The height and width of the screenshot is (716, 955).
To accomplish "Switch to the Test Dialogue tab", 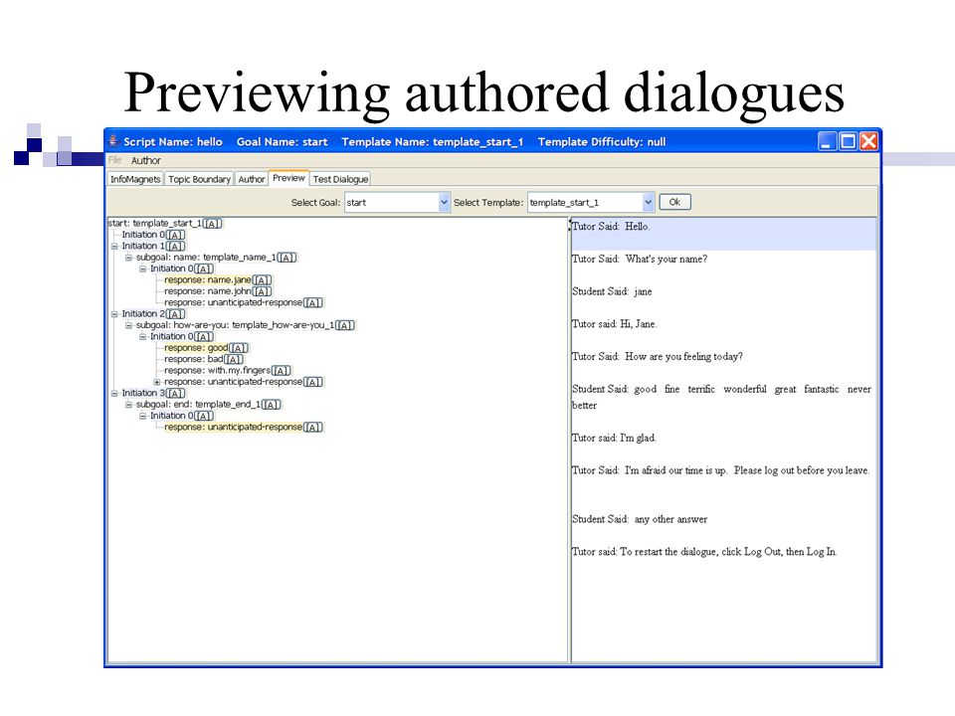I will pyautogui.click(x=340, y=179).
